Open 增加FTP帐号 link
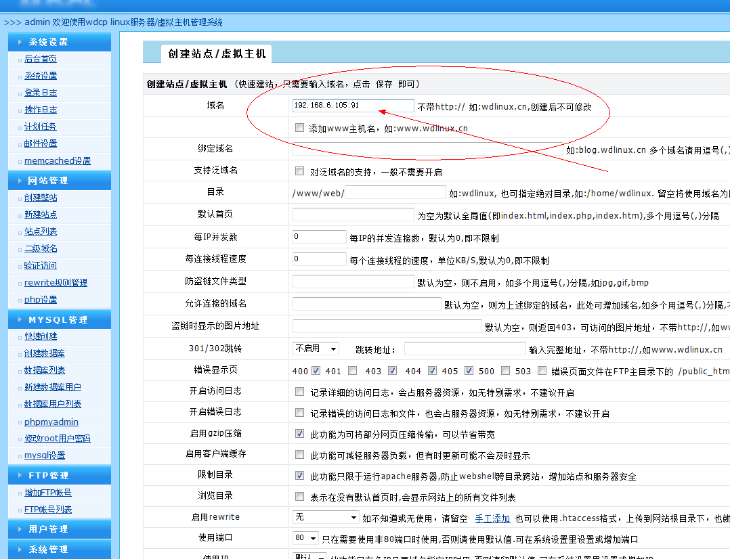This screenshot has width=730, height=559. pyautogui.click(x=48, y=493)
